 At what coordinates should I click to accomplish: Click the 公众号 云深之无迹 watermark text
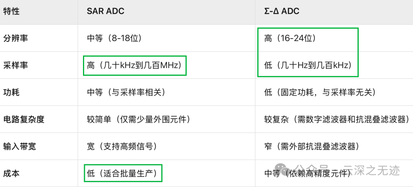click(347, 170)
